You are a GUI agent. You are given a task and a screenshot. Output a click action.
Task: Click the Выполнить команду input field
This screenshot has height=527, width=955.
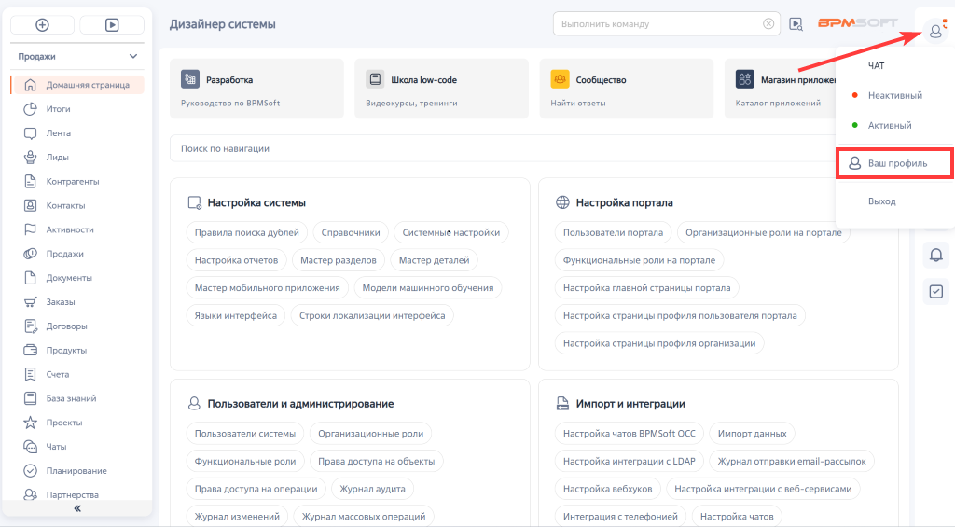click(653, 24)
